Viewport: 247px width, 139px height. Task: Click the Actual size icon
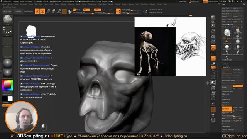[x=213, y=36]
